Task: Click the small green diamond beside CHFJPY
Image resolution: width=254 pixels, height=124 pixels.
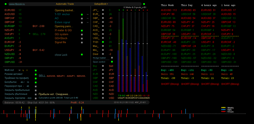Action: coord(30,34)
